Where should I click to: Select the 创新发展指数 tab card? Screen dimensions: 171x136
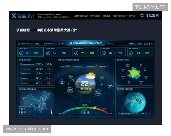tap(30, 52)
